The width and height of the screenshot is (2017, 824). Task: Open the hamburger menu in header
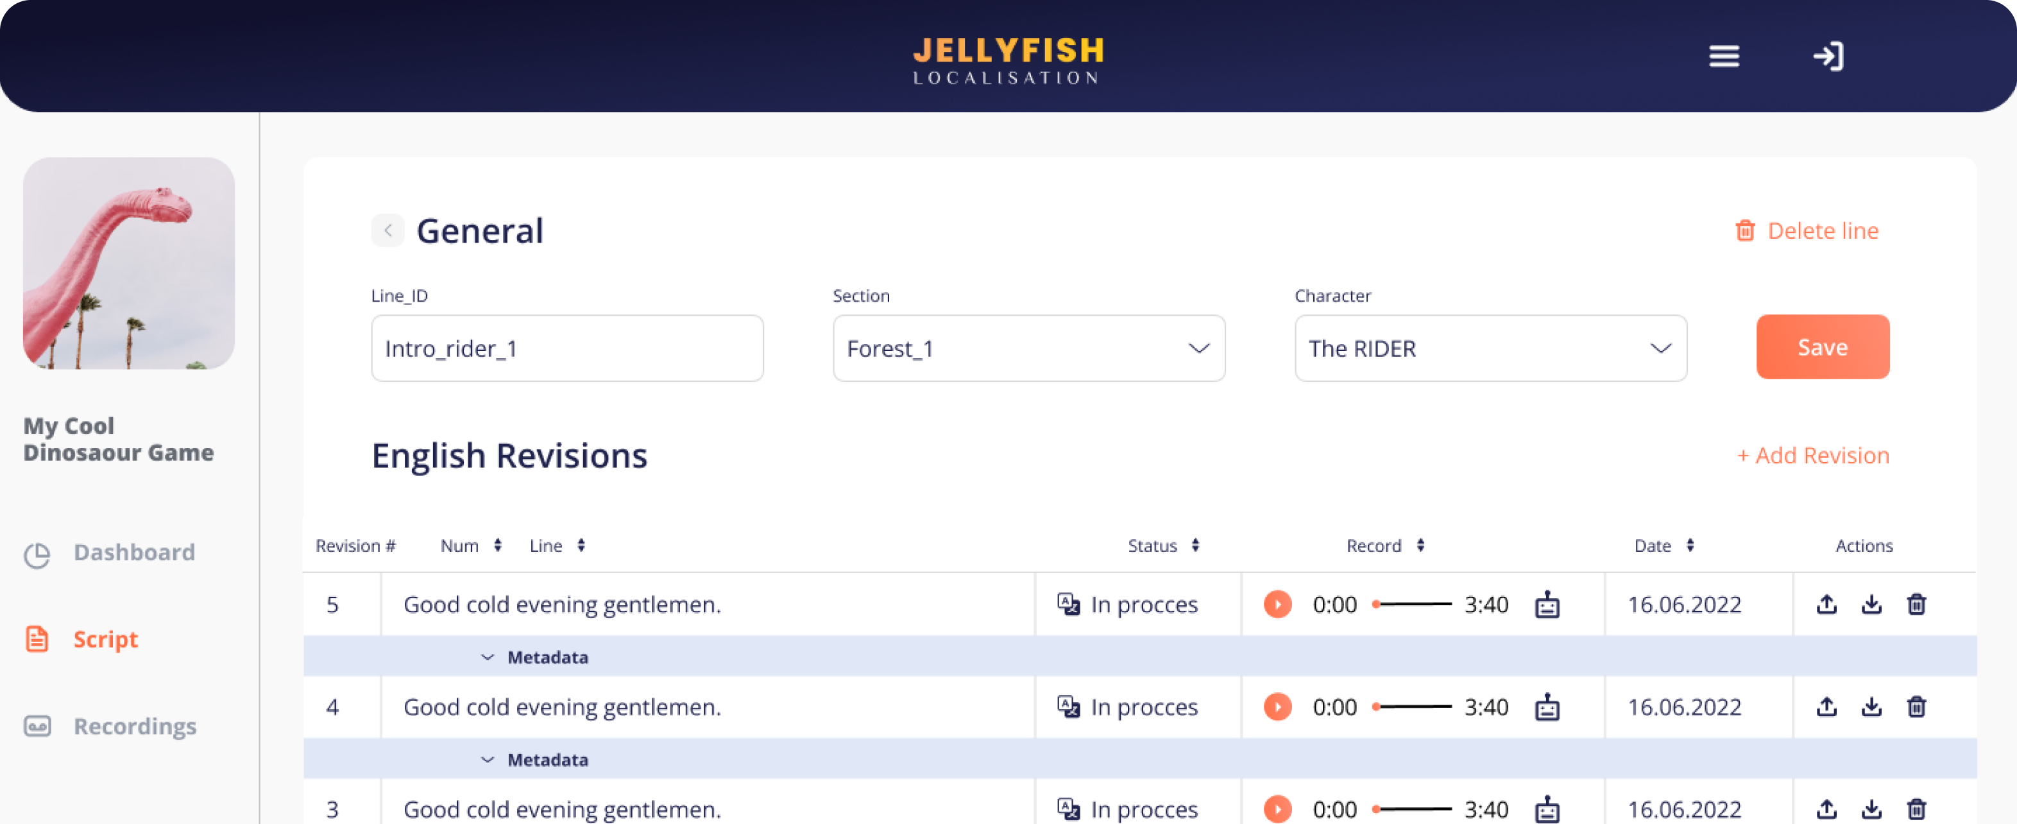(1723, 56)
